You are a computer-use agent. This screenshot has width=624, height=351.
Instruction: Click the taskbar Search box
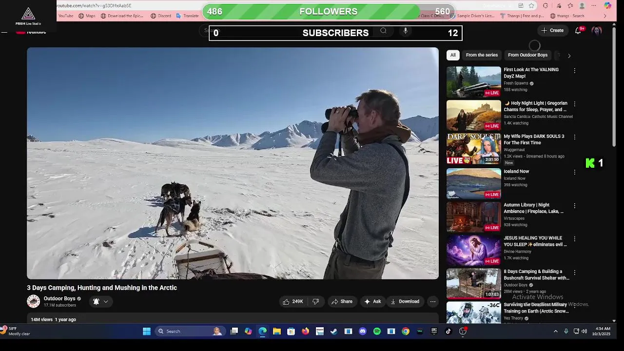[189, 331]
